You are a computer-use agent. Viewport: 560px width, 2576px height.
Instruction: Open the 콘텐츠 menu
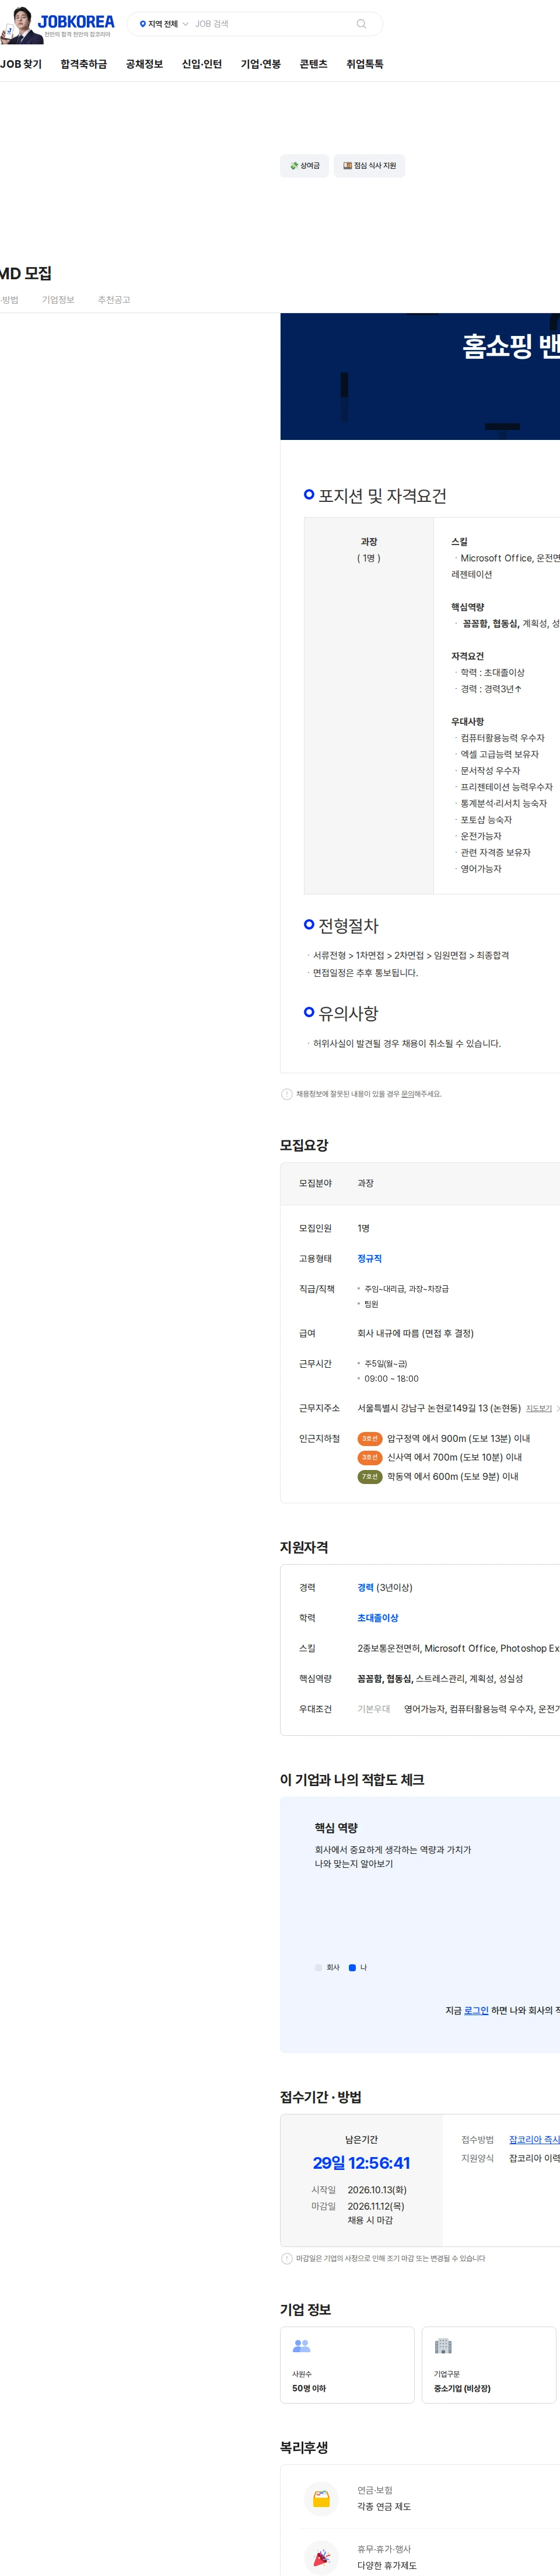[x=313, y=64]
